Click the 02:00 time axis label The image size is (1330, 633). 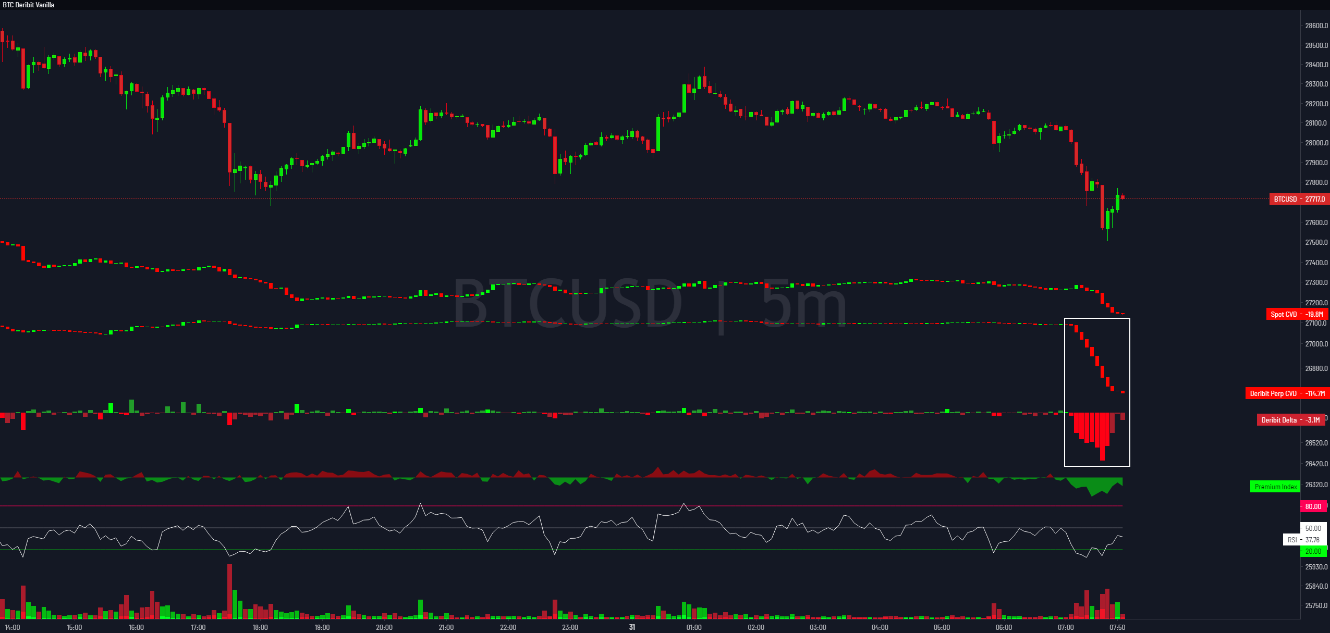coord(756,627)
